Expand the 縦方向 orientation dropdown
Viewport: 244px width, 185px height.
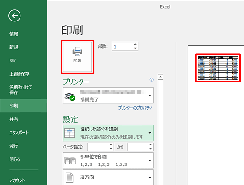click(108, 177)
